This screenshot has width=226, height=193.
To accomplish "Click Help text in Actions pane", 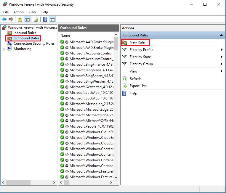I will [x=133, y=93].
